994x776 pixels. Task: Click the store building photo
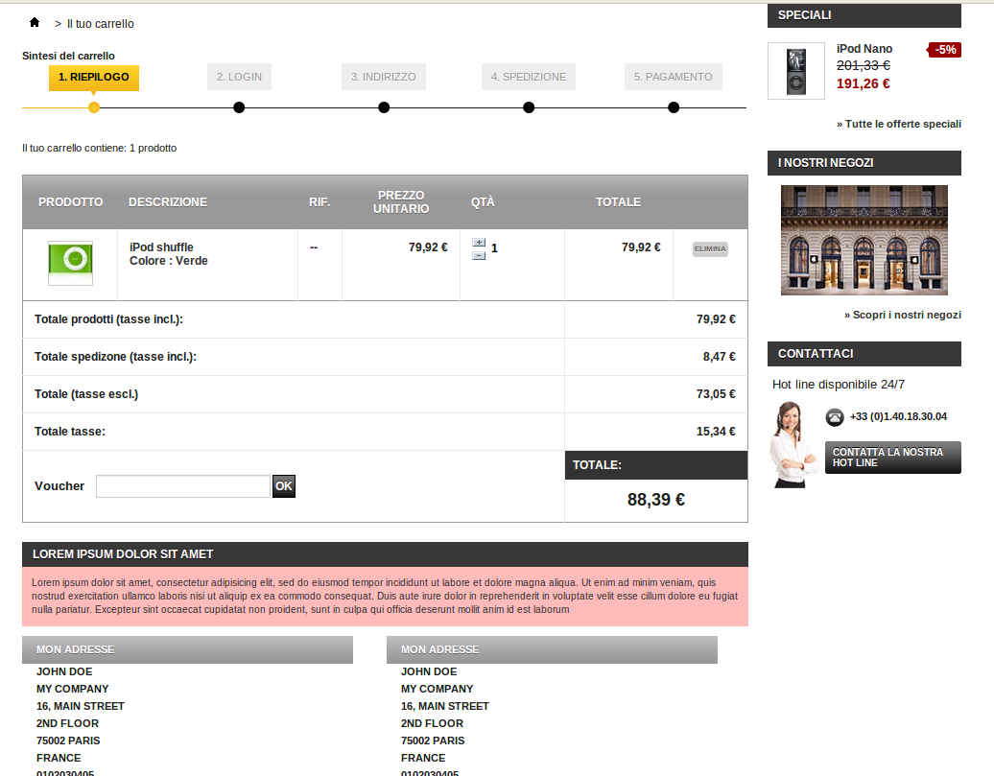click(864, 240)
